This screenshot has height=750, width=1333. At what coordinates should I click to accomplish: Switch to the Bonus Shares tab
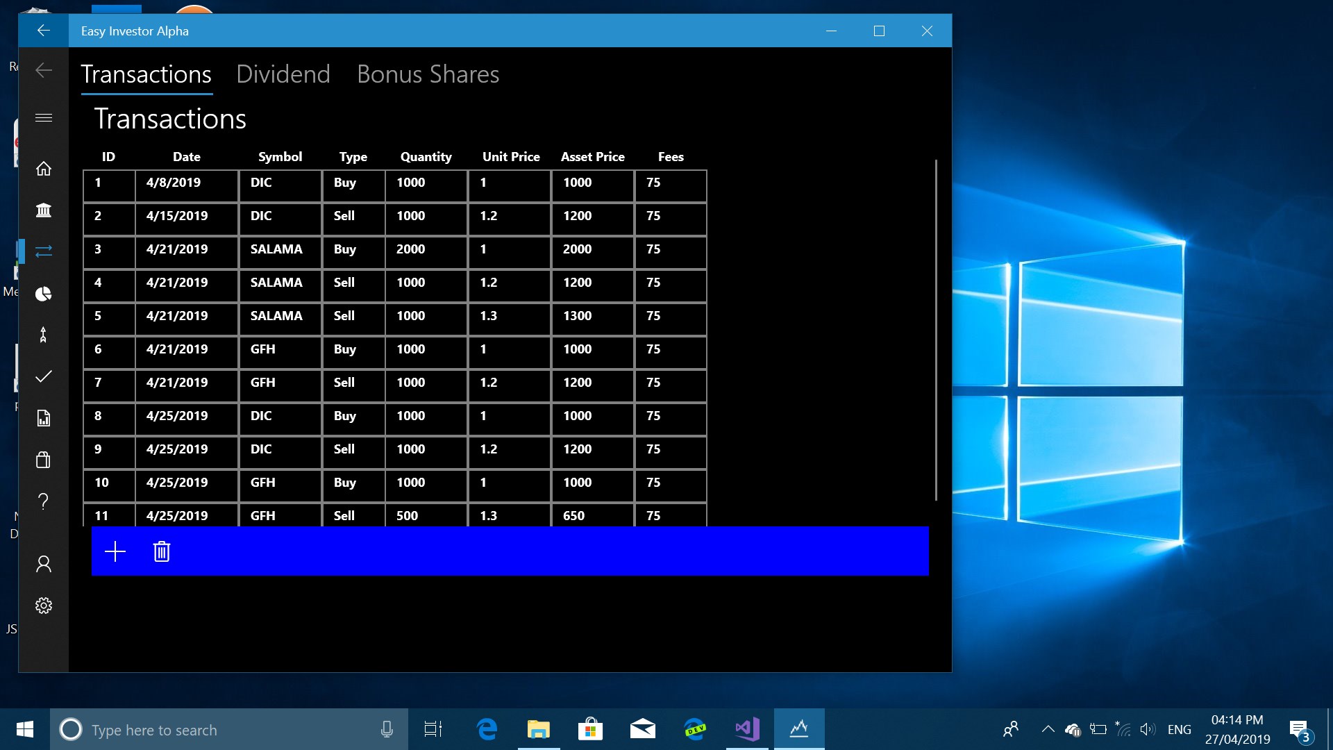428,74
